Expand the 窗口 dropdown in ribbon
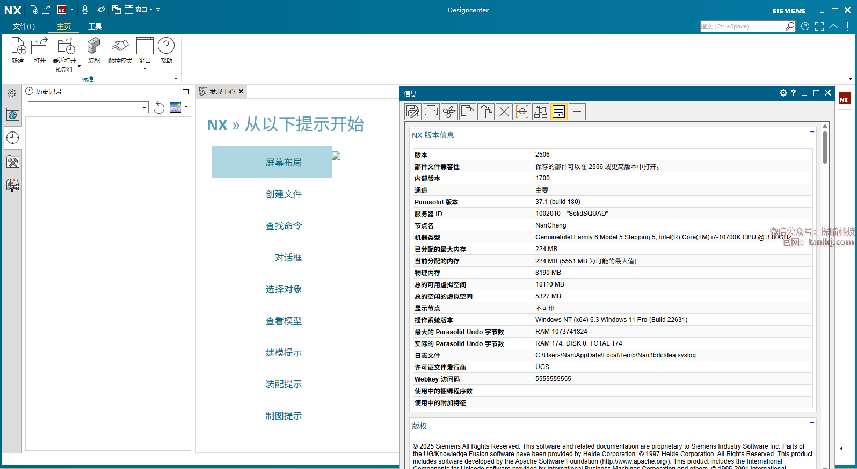The image size is (857, 469). pos(145,68)
